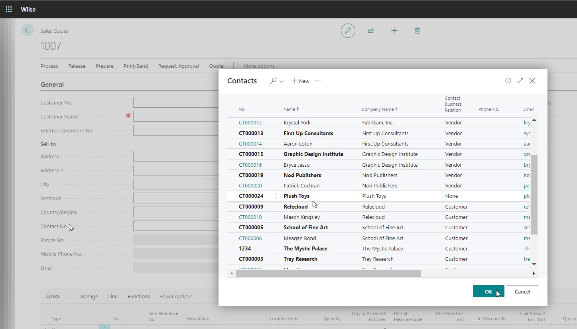Click Meagan Bond in the contacts list
The height and width of the screenshot is (329, 577).
(x=300, y=238)
